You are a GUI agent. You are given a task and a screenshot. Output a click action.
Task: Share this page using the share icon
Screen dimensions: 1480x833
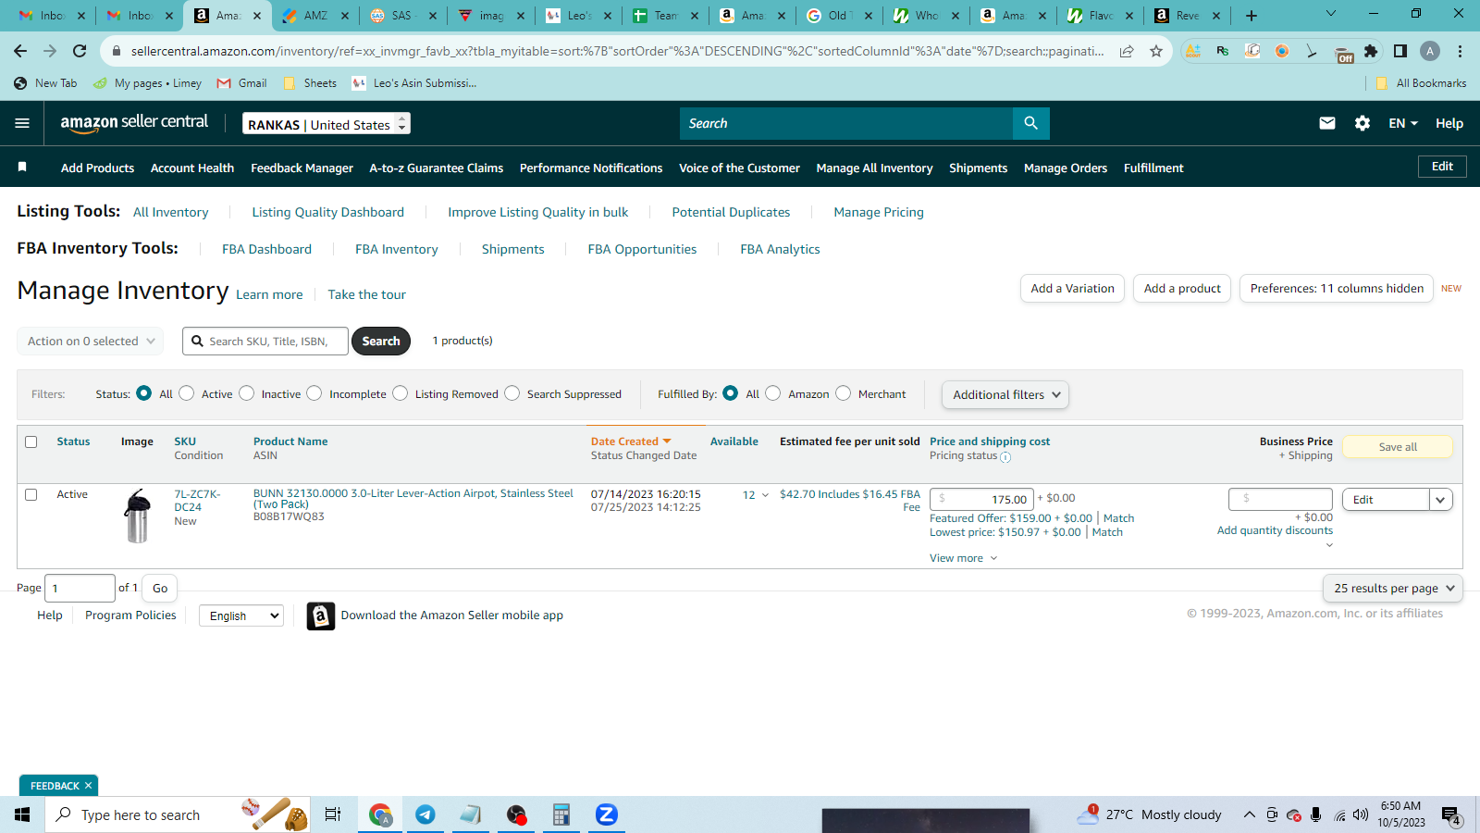point(1127,51)
